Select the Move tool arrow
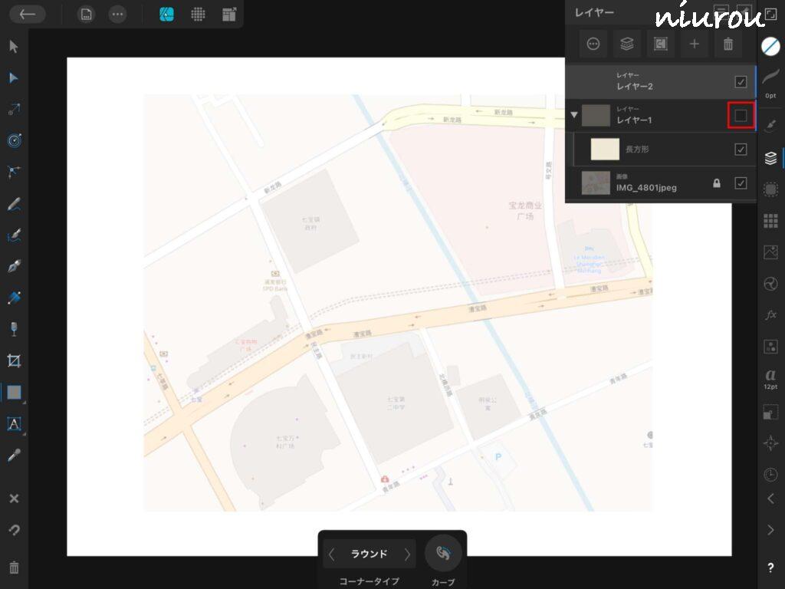The width and height of the screenshot is (785, 589). (x=14, y=47)
